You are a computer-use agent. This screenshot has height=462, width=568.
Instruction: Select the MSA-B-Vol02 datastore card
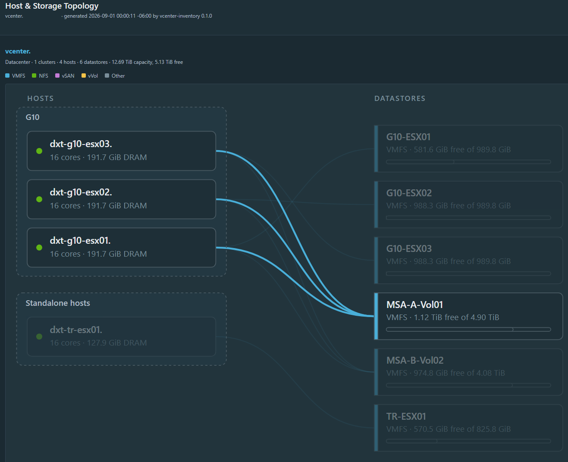468,372
